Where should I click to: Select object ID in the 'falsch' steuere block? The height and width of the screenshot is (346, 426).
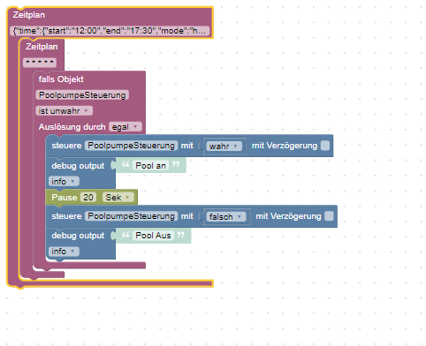click(131, 216)
